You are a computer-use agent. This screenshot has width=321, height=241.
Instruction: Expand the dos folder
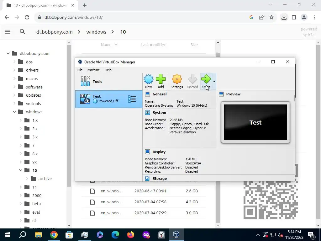[14, 62]
